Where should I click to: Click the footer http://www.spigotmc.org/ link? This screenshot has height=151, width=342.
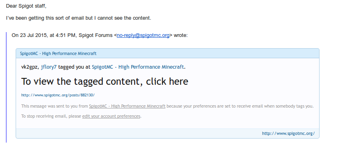point(288,133)
